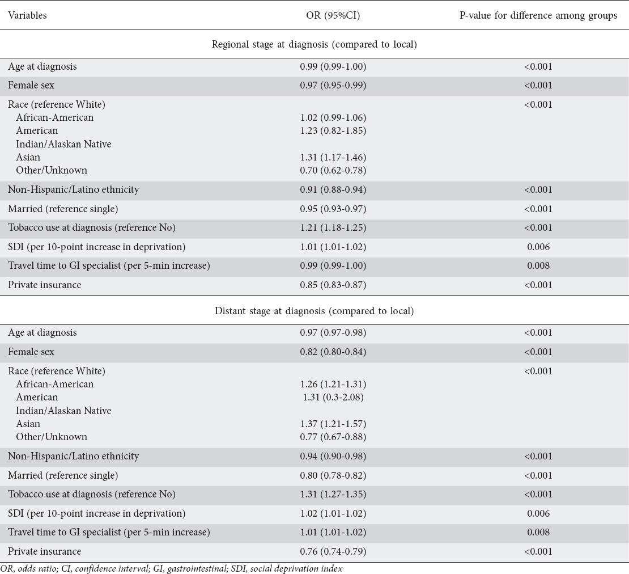This screenshot has height=574, width=629.
Task: Select tobacco use odds ratio 1.21 (1.18-1.25)
Action: point(333,228)
